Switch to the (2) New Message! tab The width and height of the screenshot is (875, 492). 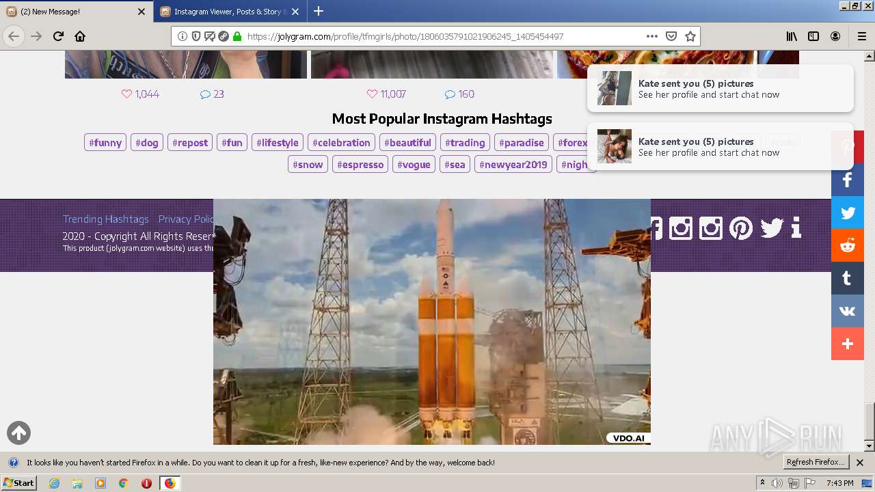[x=76, y=12]
